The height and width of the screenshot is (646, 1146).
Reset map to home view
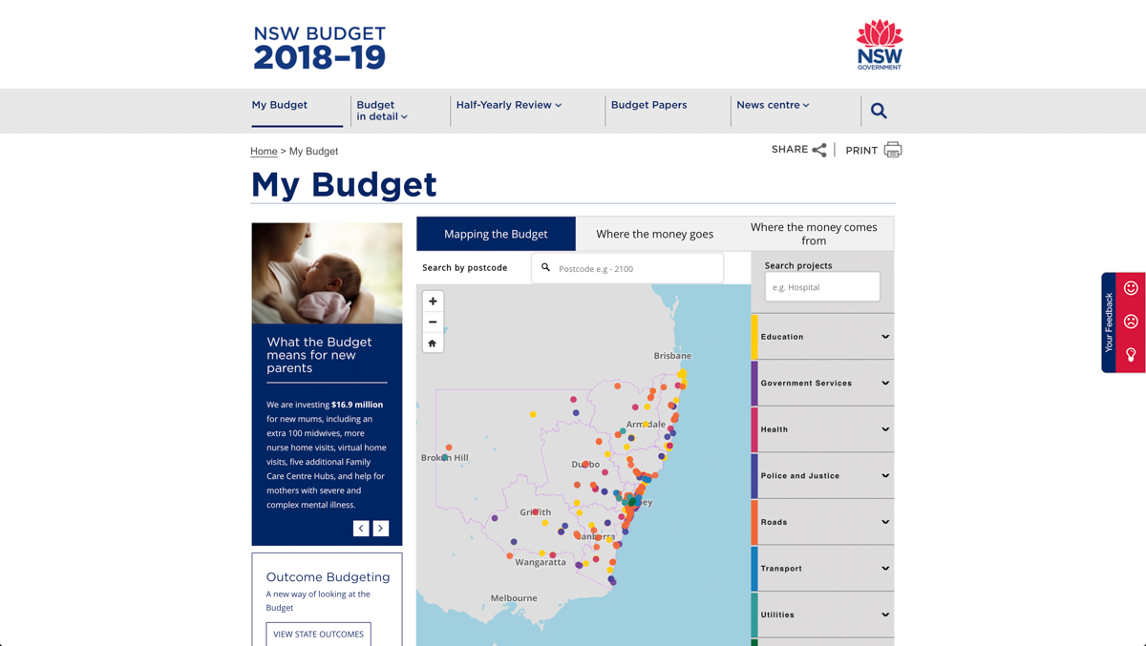click(433, 344)
